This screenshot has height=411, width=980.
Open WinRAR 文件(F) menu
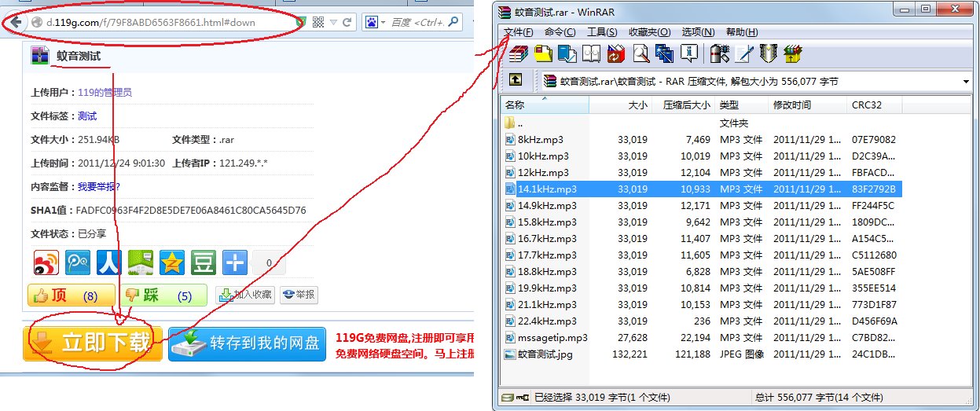(x=518, y=32)
